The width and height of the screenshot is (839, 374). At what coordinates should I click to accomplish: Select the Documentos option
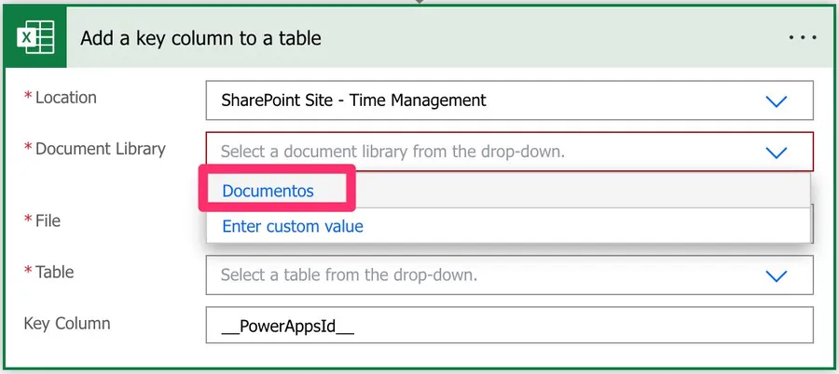[x=268, y=191]
